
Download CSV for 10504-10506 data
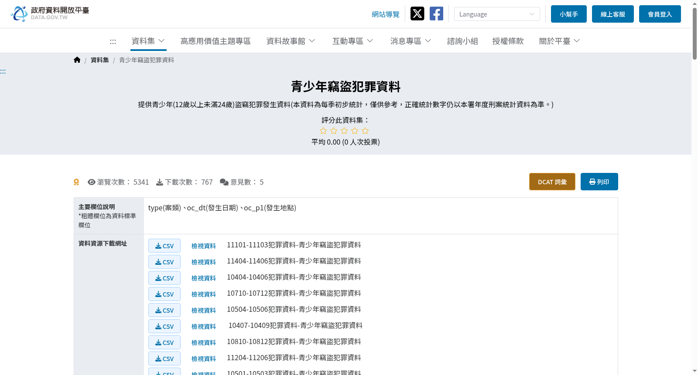164,310
